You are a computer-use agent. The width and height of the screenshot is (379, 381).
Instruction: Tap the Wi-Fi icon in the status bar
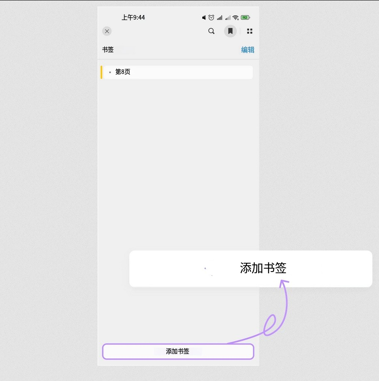236,18
